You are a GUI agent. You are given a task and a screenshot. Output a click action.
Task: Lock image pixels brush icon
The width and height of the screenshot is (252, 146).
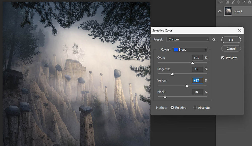233,2
